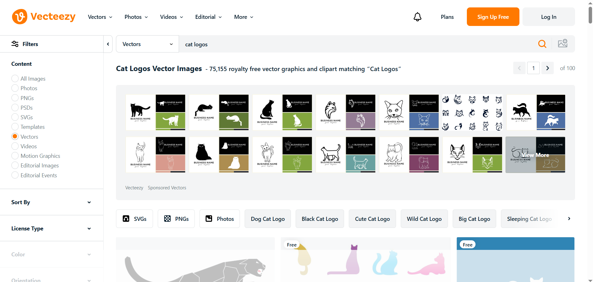Collapse the filter sidebar with the chevron
Screen dimensions: 593x282
point(108,44)
